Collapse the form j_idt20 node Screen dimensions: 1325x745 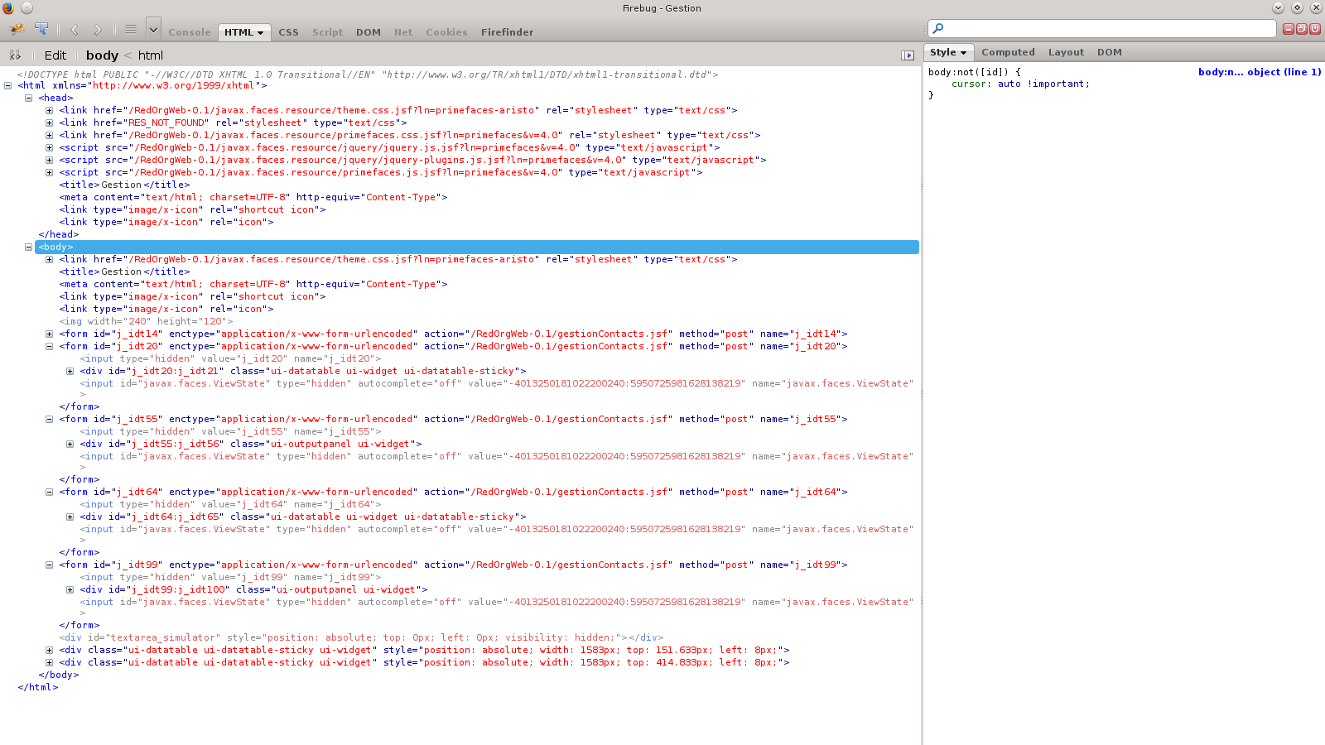click(49, 346)
